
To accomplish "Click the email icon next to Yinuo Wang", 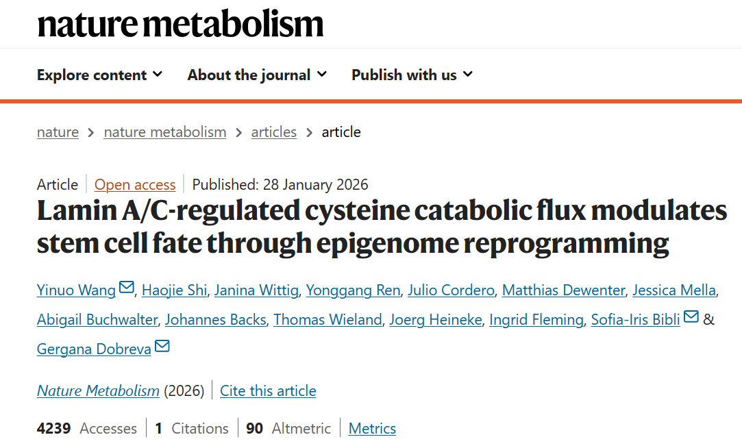I will 127,288.
